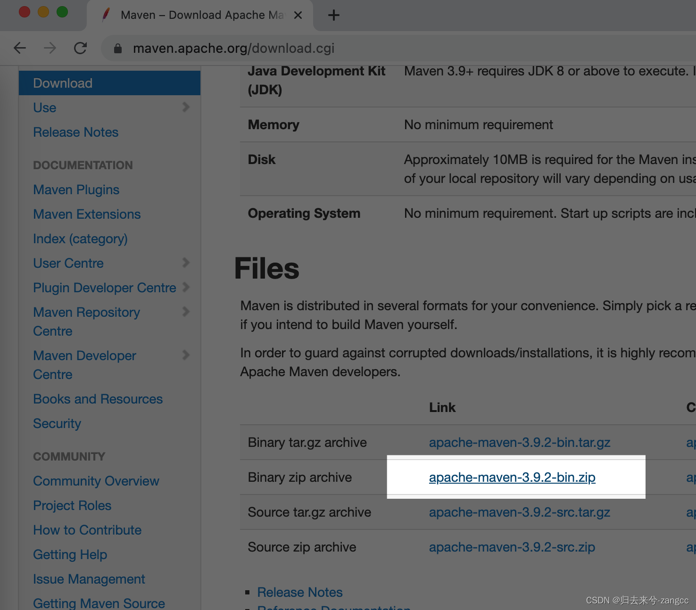Click the 'Link' column header

point(442,407)
